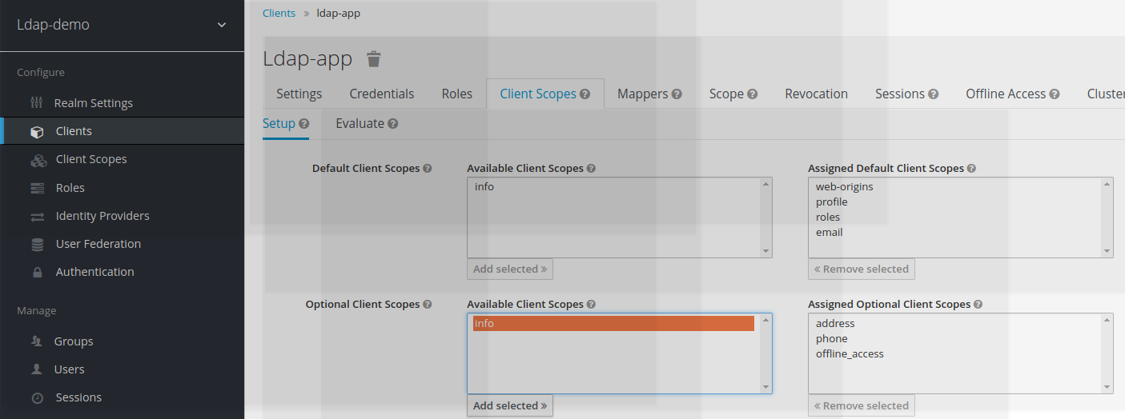
Task: Select roles in assigned default scopes
Action: 828,217
